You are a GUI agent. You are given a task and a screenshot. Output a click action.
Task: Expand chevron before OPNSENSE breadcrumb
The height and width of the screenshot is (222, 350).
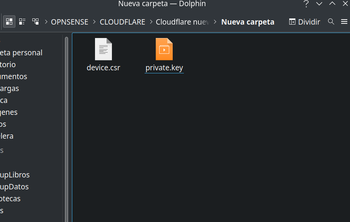coord(46,22)
